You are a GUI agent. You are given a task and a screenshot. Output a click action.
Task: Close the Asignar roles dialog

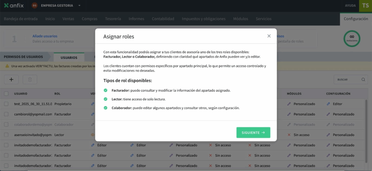(x=269, y=36)
